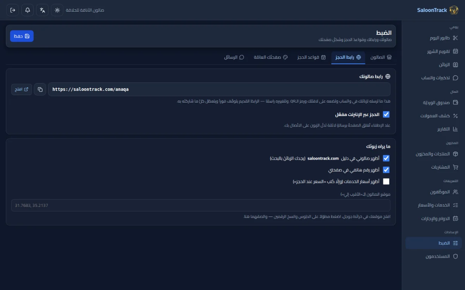Click the chart icon for التقارير
Screen dimensions: 465x290
click(455, 129)
